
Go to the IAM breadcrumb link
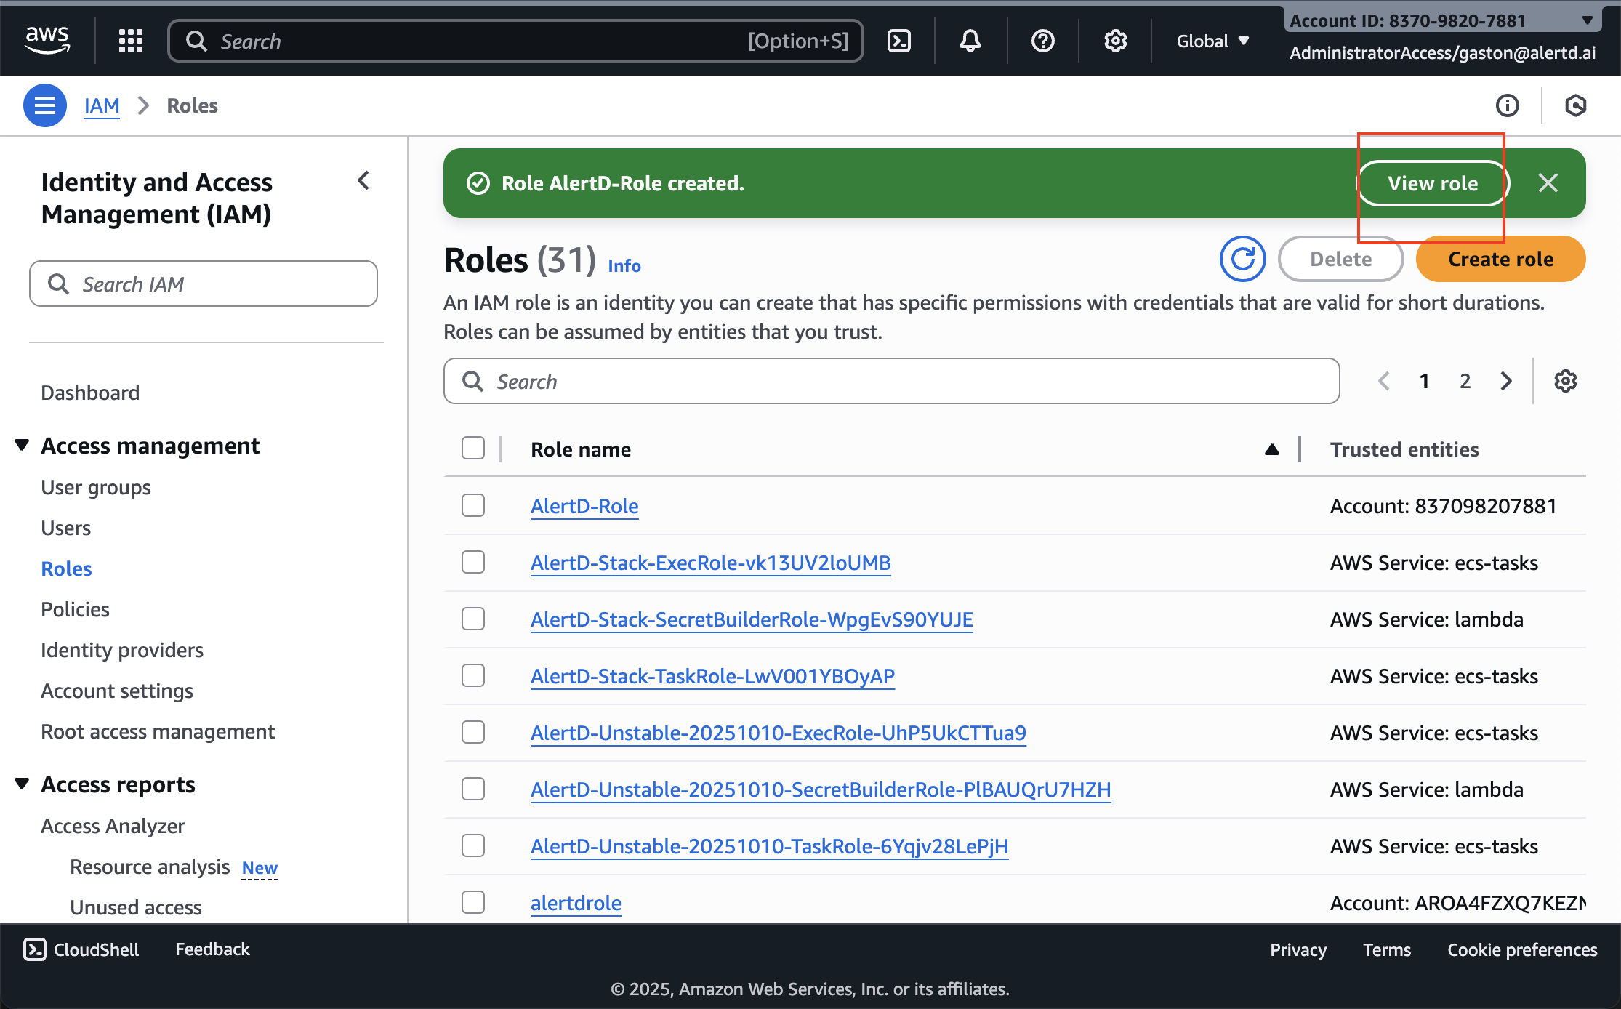(x=102, y=105)
